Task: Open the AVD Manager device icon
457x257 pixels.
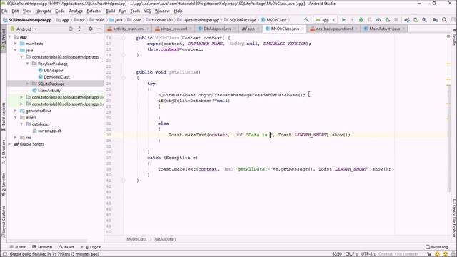Action: point(416,20)
